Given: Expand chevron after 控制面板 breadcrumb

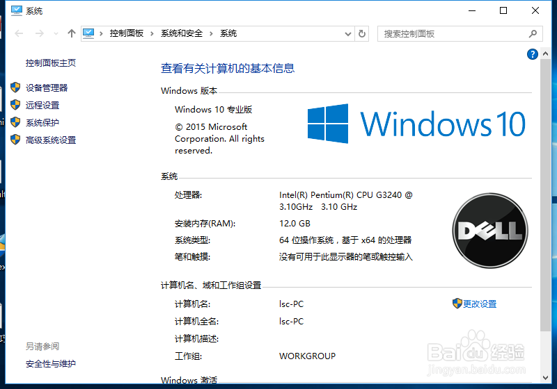Looking at the screenshot, I should [152, 33].
